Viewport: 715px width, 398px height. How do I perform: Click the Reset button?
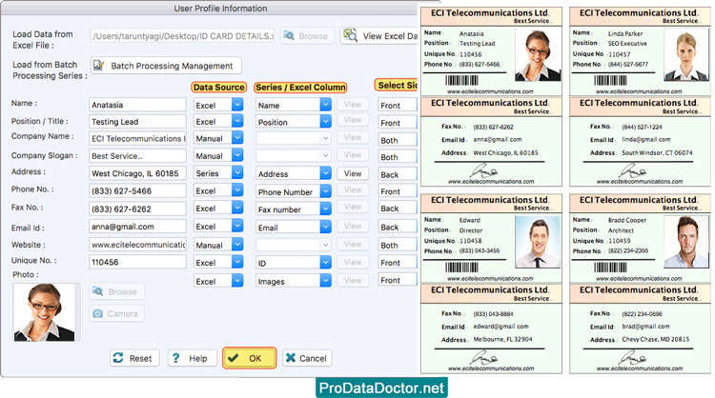click(134, 358)
